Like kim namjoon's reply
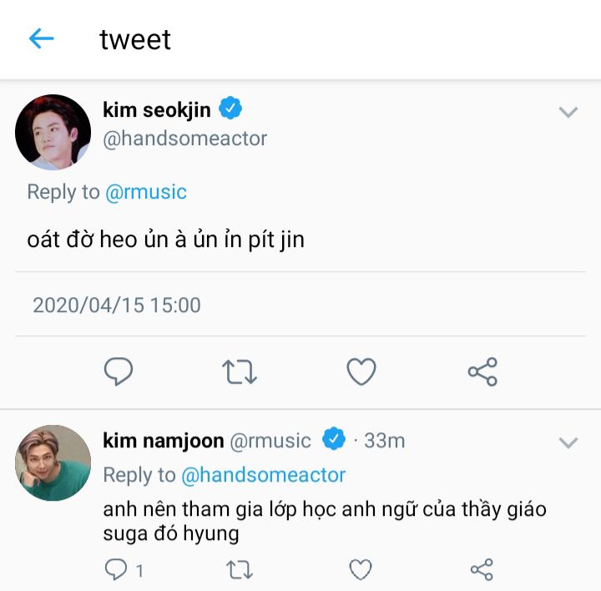This screenshot has width=601, height=591. point(360,569)
